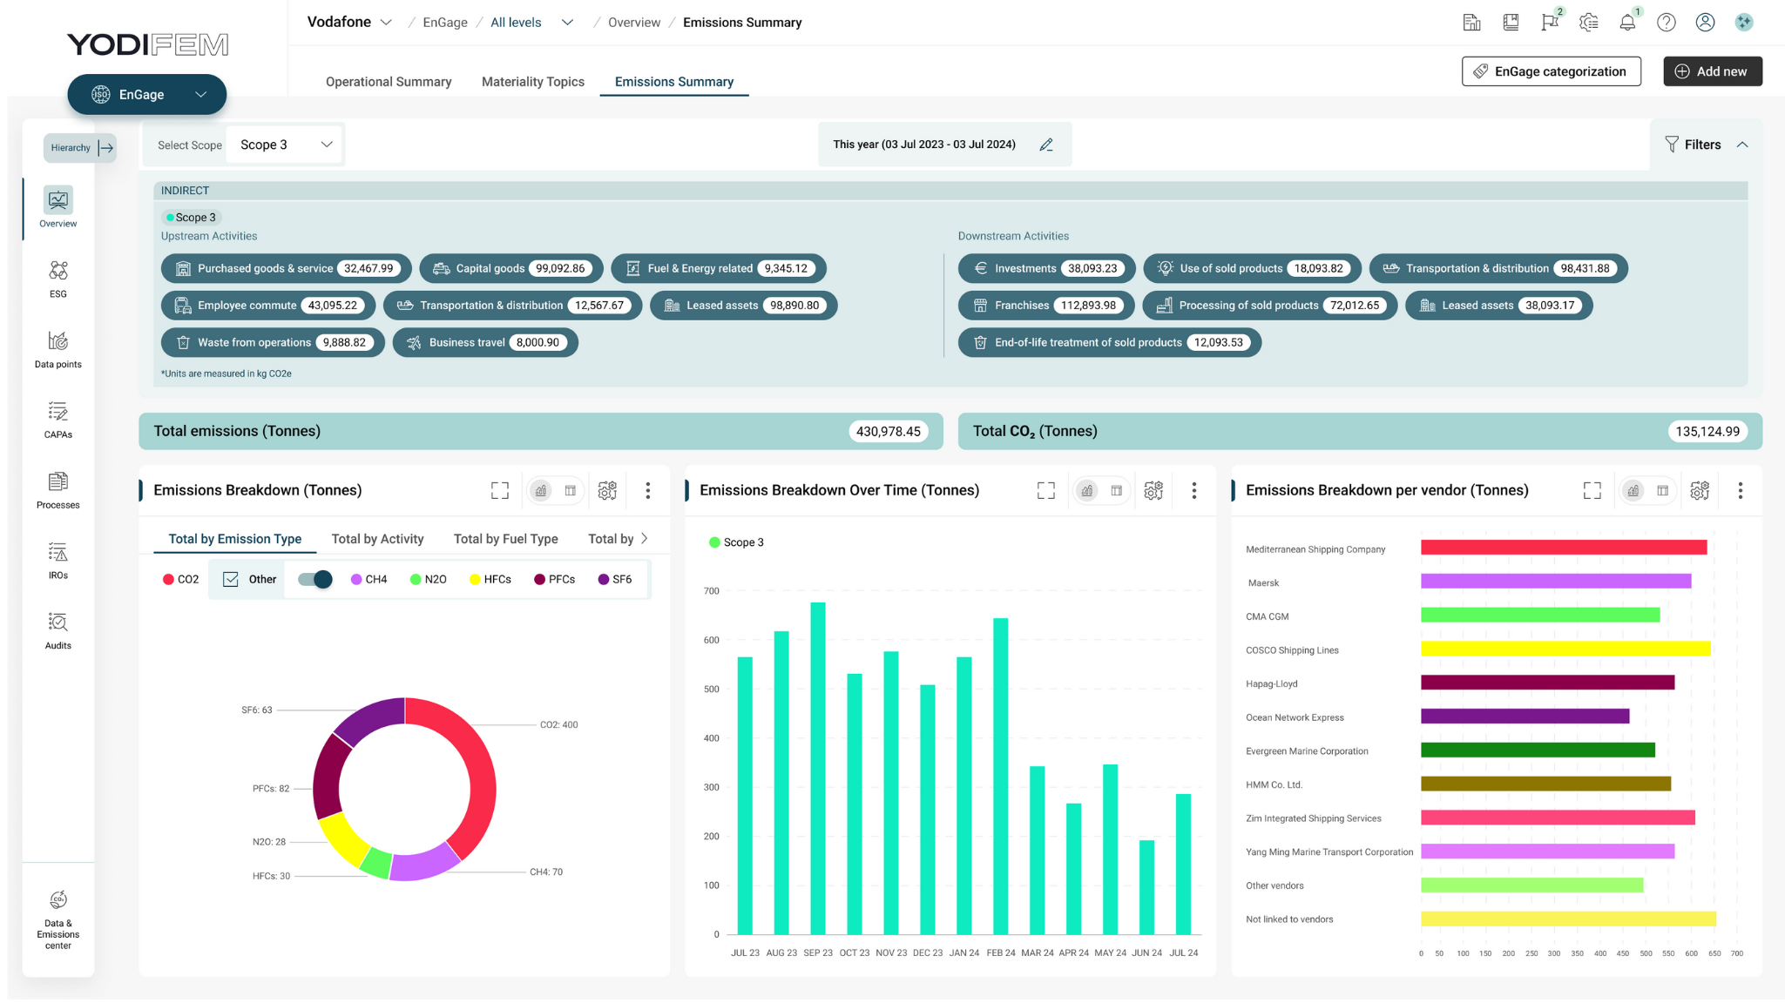Click the EnGage categorization button

click(1552, 71)
